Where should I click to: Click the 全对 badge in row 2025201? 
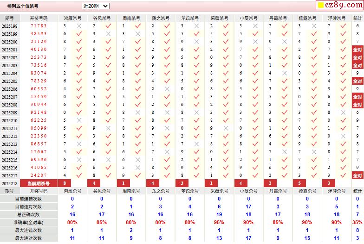pyautogui.click(x=357, y=50)
